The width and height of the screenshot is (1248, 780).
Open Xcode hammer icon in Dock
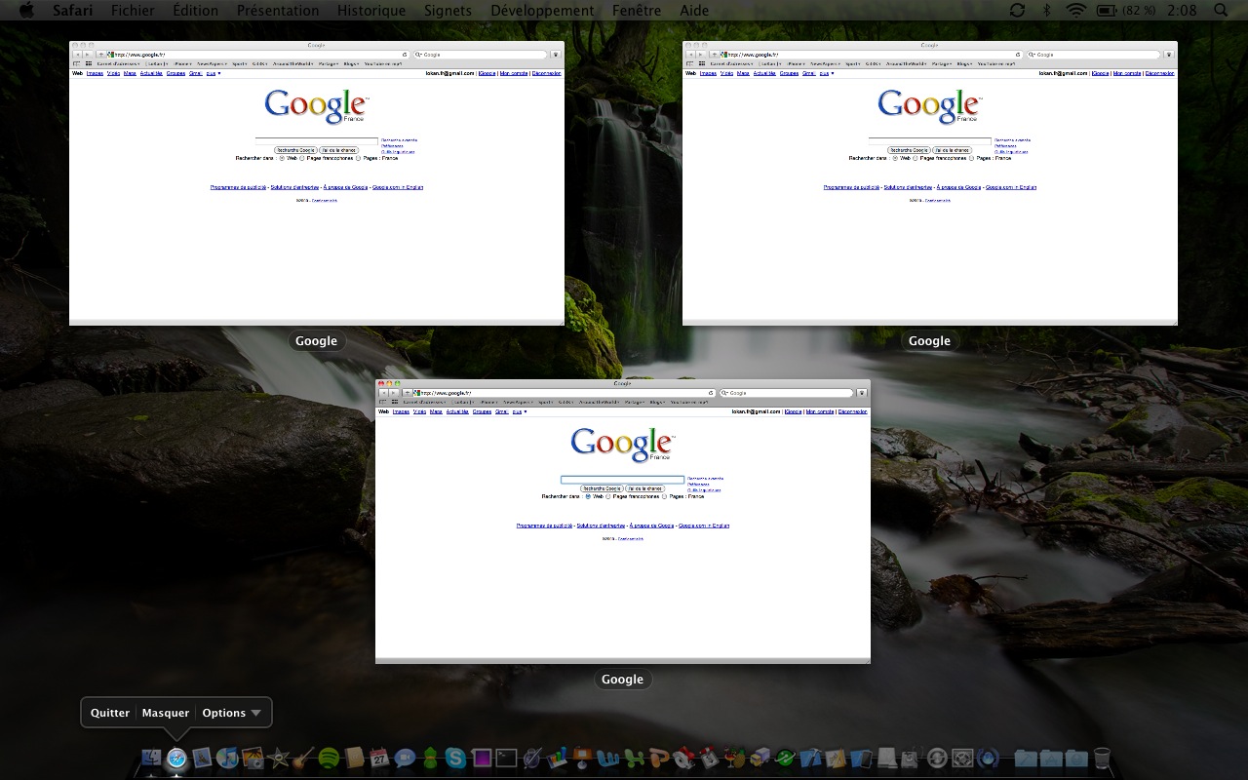810,757
